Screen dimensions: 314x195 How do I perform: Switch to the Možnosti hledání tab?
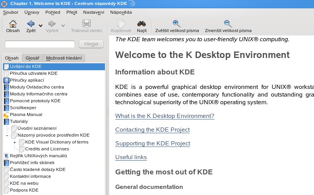64,58
